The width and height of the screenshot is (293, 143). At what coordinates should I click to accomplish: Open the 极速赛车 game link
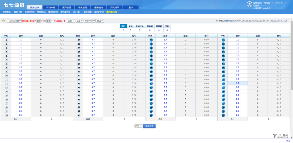coord(7,12)
